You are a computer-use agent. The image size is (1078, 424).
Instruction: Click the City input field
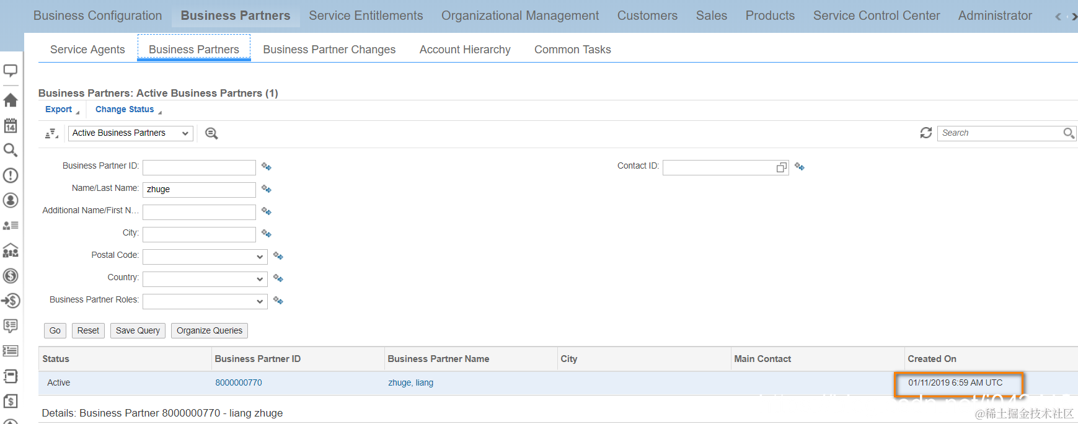pos(199,234)
